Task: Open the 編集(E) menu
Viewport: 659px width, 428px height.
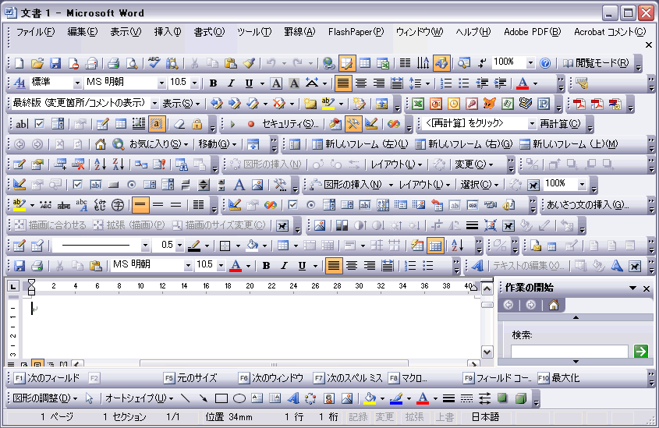Action: click(83, 32)
